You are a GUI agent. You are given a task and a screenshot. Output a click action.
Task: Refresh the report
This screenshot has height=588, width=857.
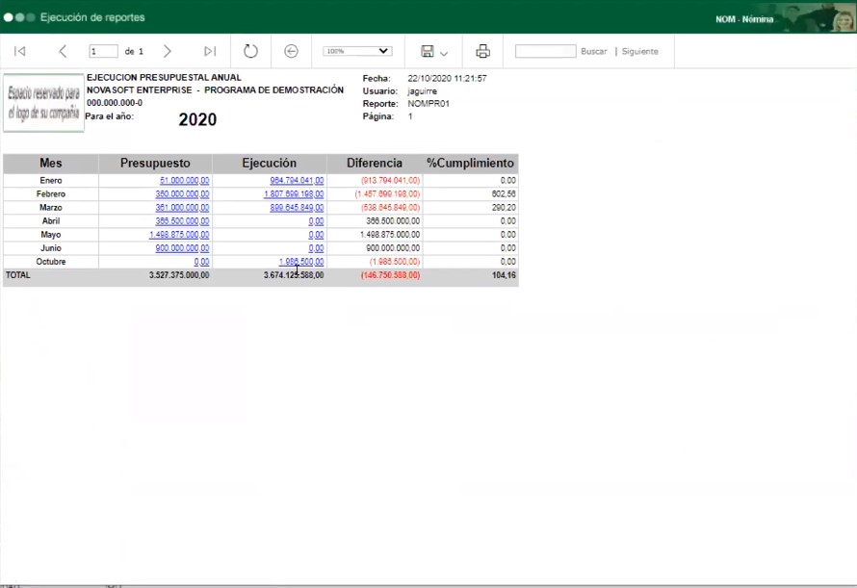coord(250,51)
